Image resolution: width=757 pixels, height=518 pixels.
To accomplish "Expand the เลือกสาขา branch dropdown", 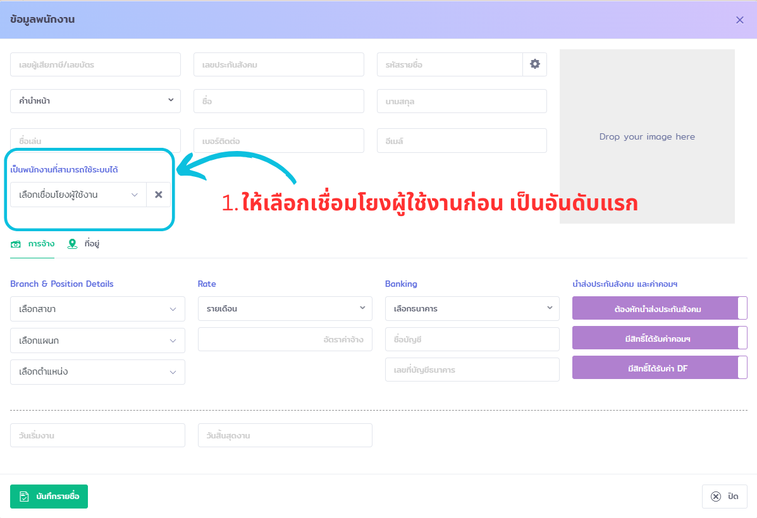I will tap(97, 309).
